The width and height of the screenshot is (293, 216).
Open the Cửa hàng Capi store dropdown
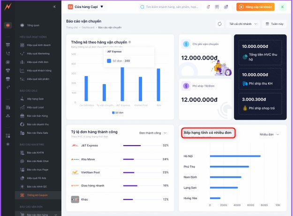(x=87, y=7)
